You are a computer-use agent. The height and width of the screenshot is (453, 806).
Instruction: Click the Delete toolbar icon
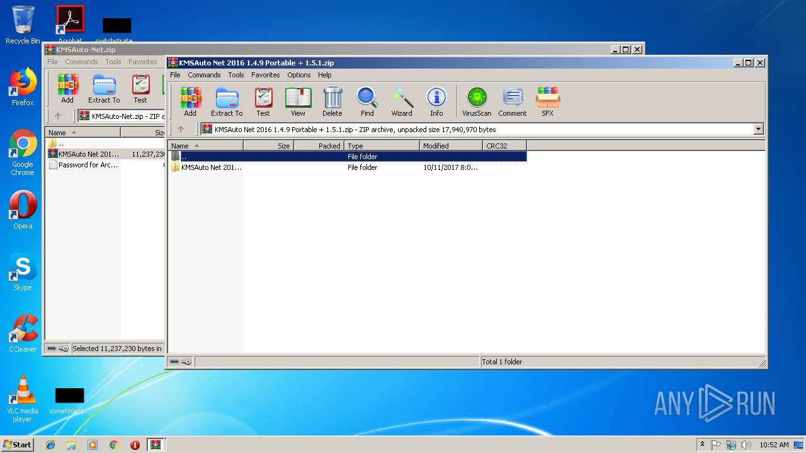pos(332,102)
